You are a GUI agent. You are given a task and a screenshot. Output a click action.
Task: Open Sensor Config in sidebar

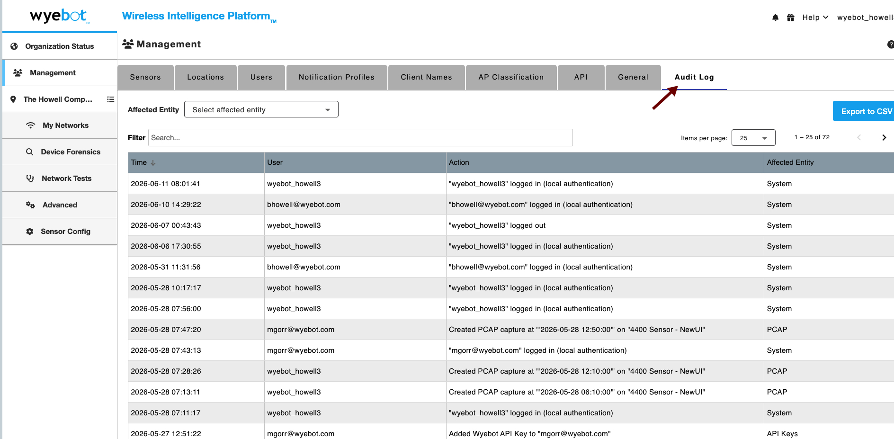(60, 232)
